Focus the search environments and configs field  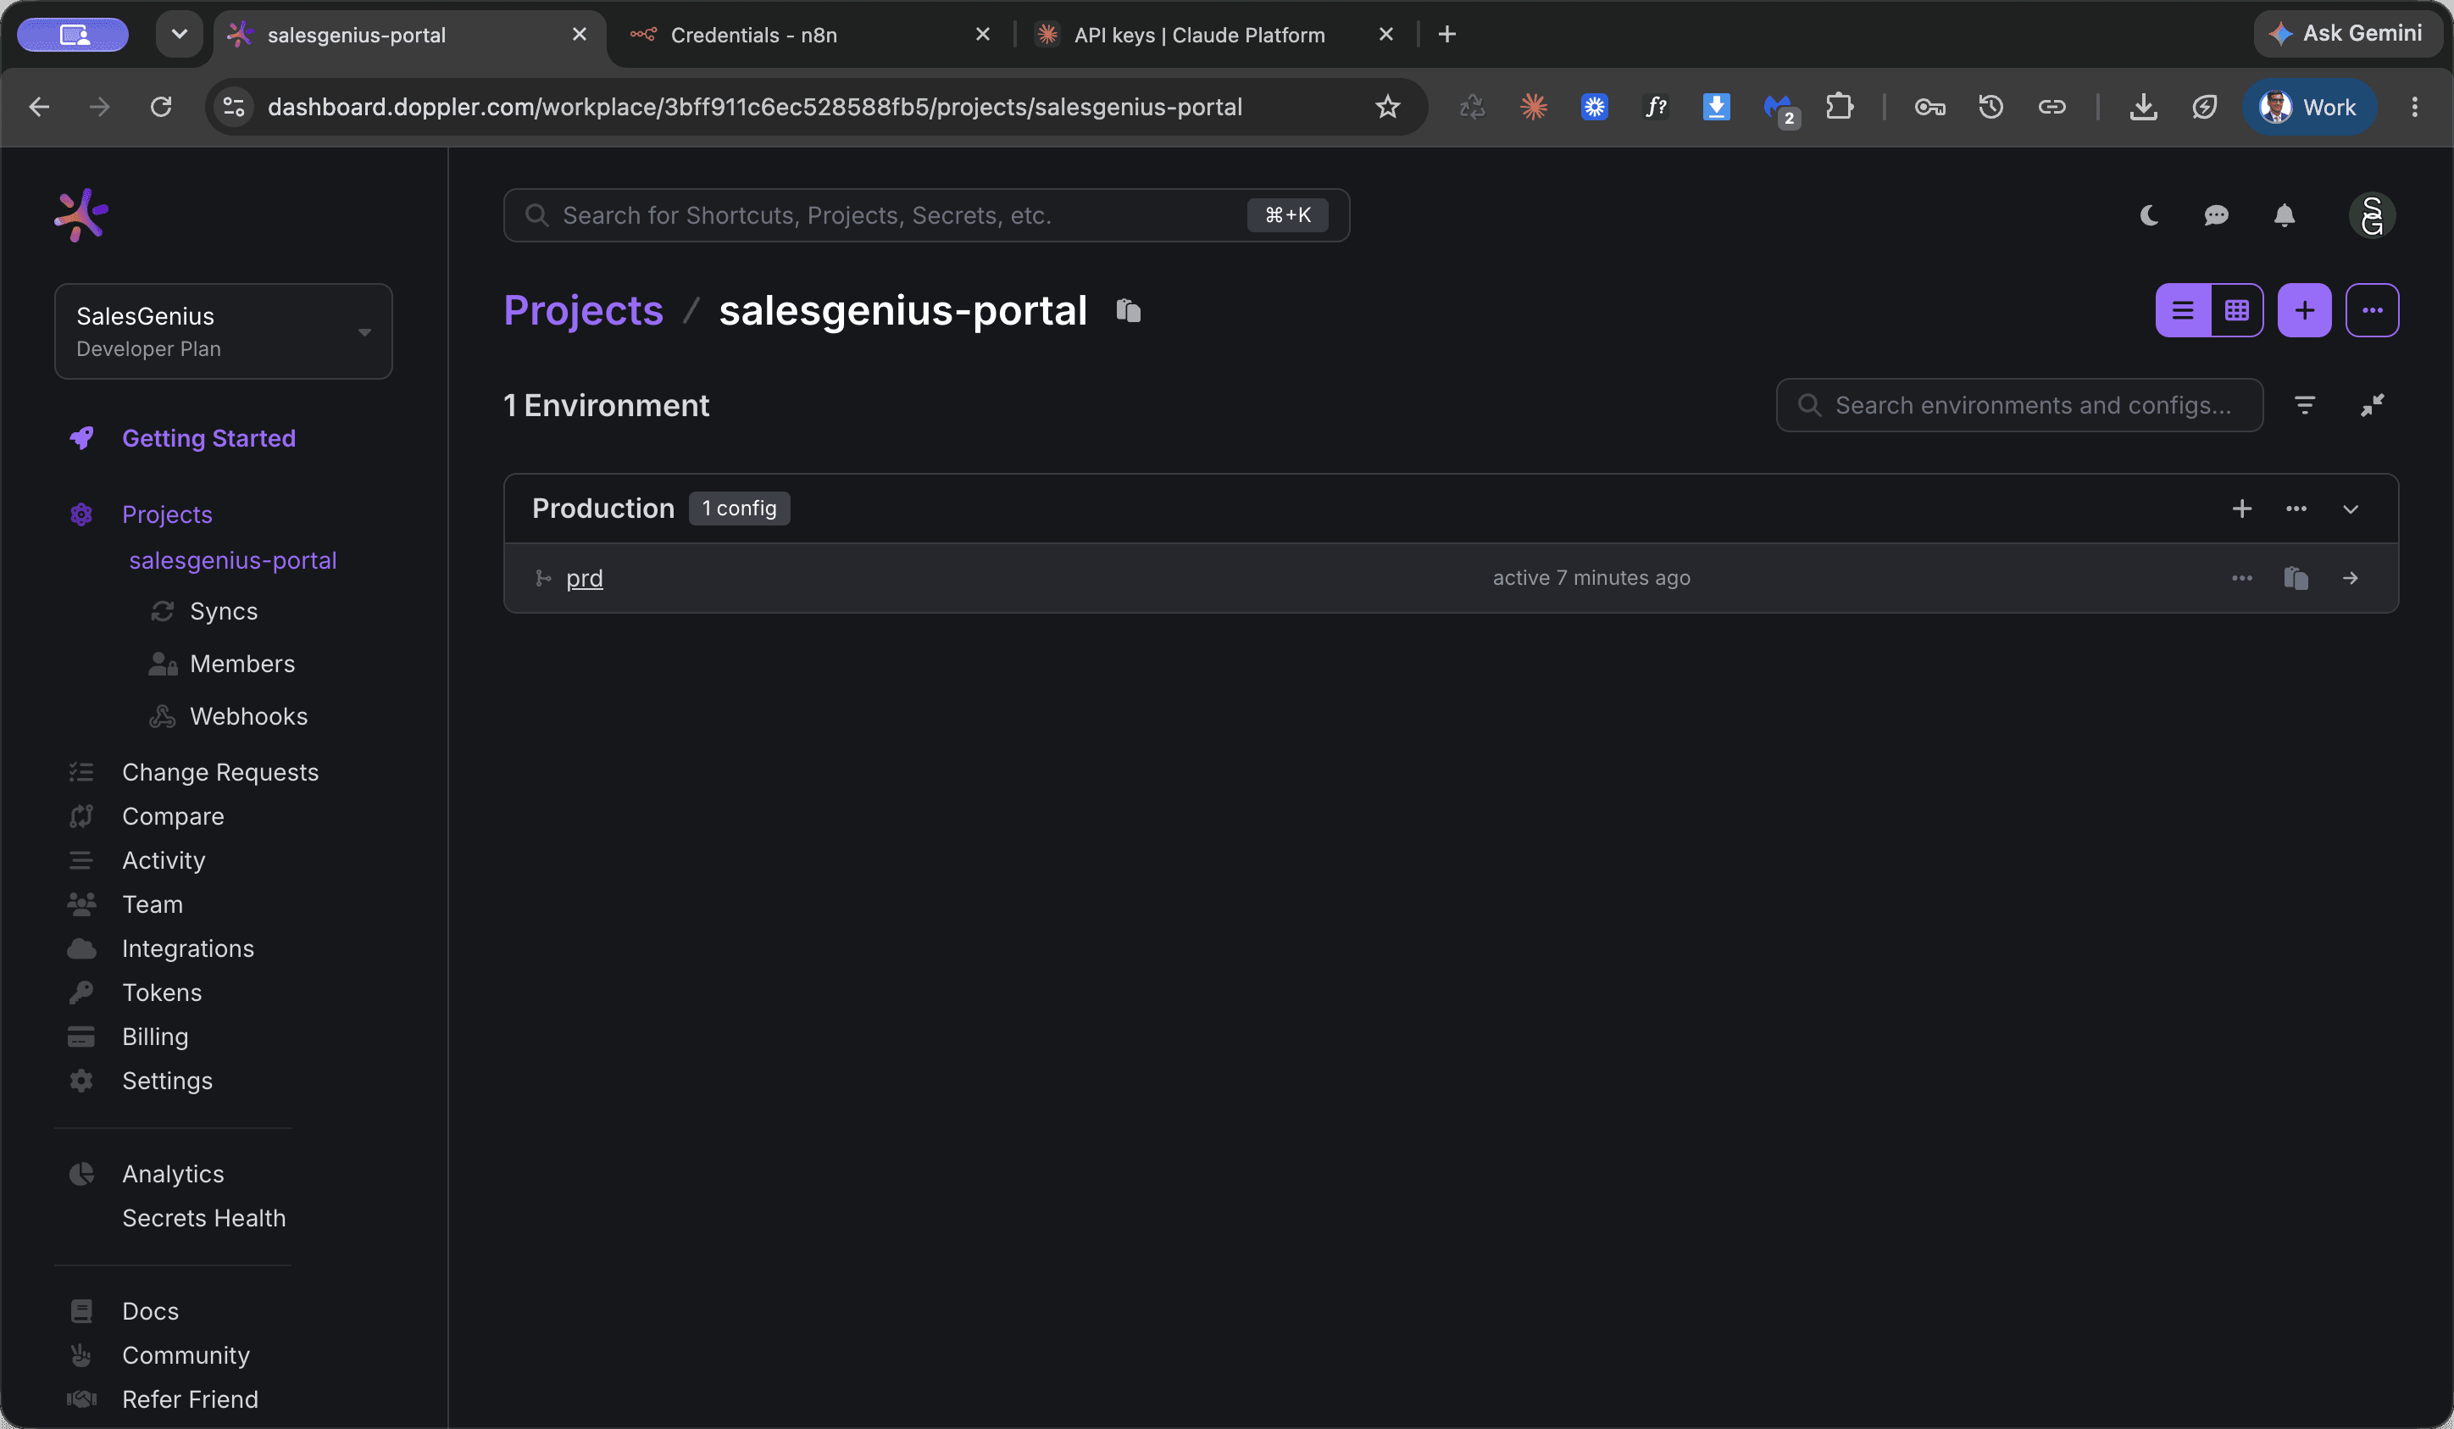coord(2018,405)
